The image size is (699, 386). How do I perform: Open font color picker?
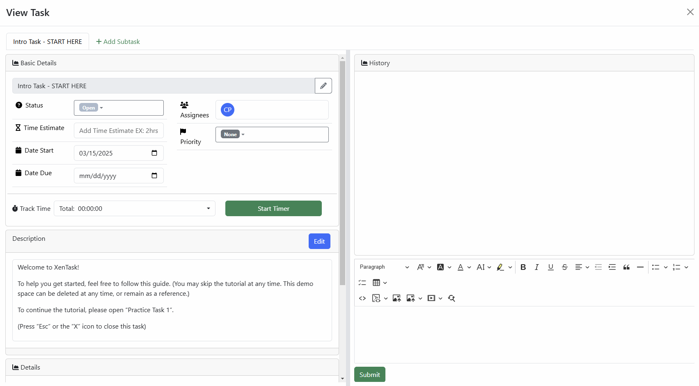[464, 267]
